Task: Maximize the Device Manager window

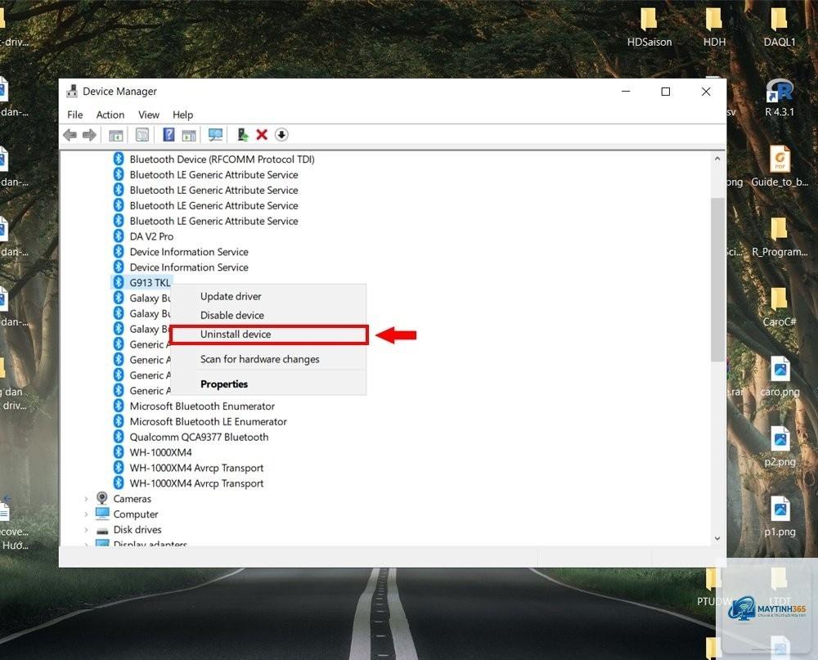Action: pyautogui.click(x=666, y=92)
